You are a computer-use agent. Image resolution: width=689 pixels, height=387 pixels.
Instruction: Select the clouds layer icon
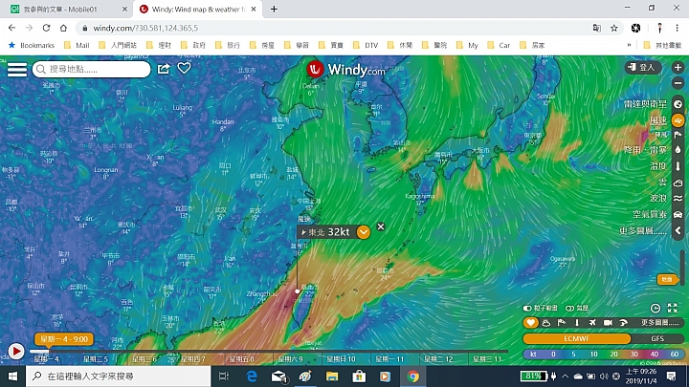click(678, 183)
